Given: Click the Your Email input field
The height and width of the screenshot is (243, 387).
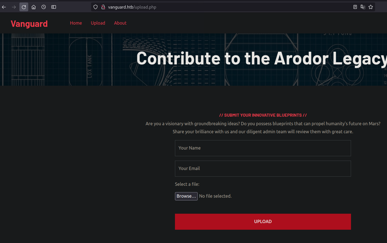Looking at the screenshot, I should coord(263,169).
